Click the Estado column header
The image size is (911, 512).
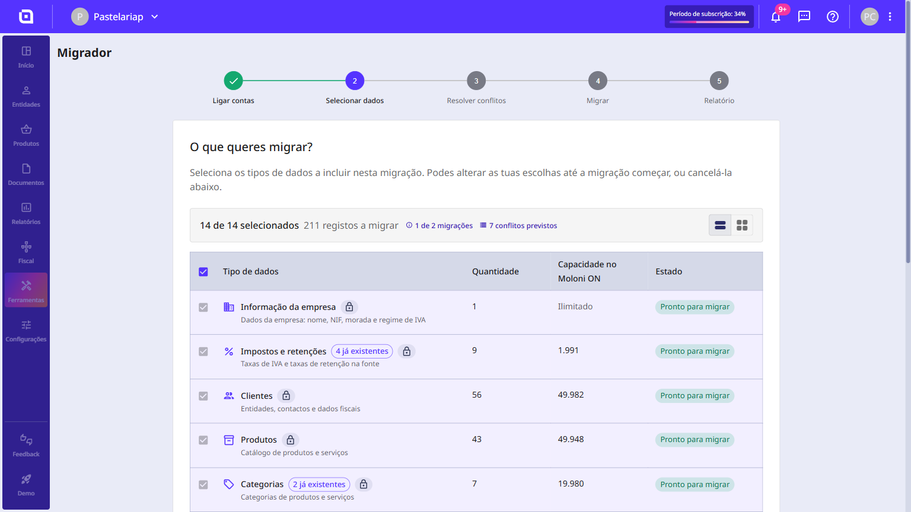pos(669,271)
